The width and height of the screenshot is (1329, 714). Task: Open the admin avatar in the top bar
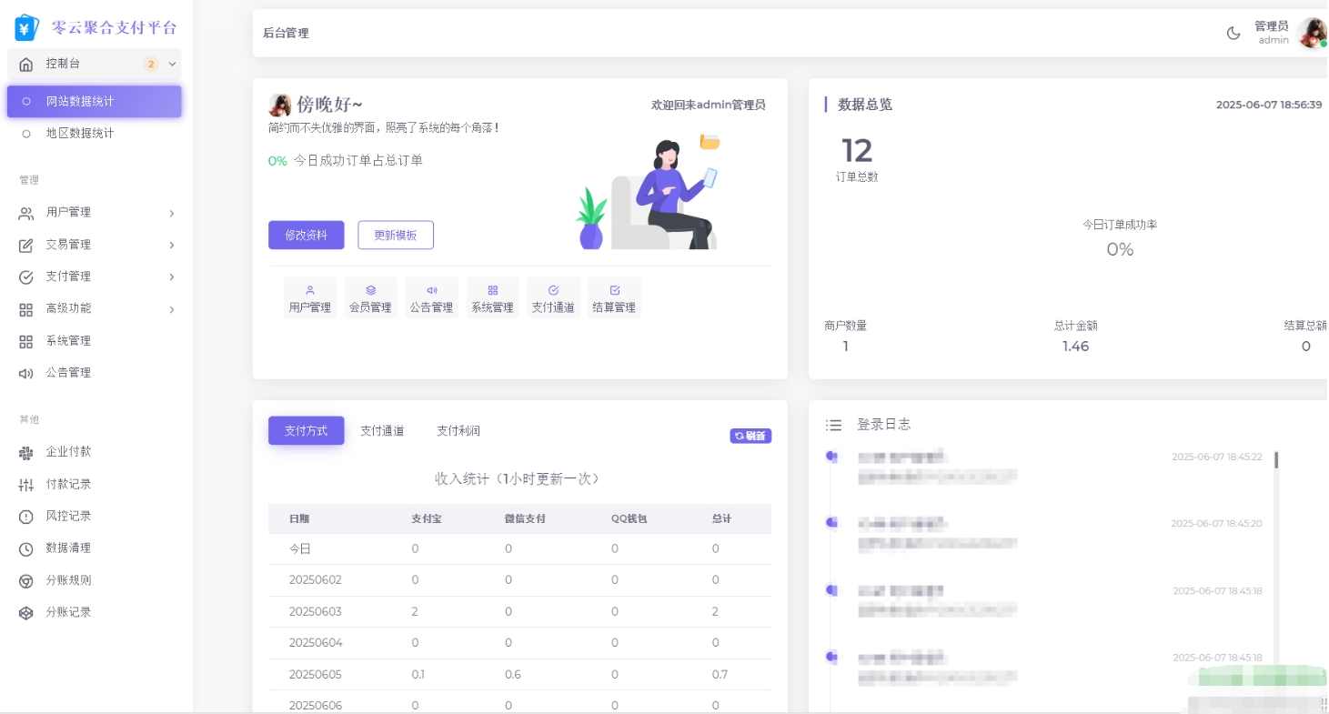1313,33
